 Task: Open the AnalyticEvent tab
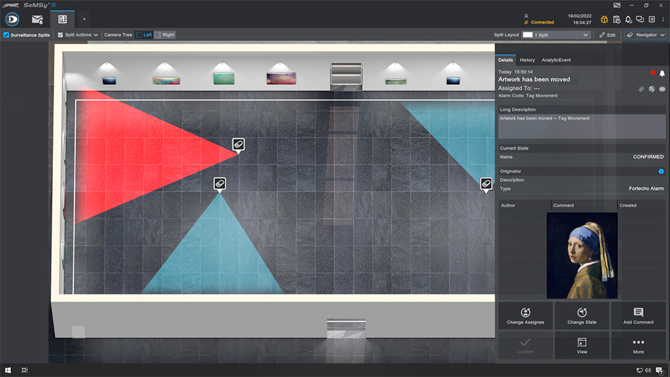pos(555,60)
